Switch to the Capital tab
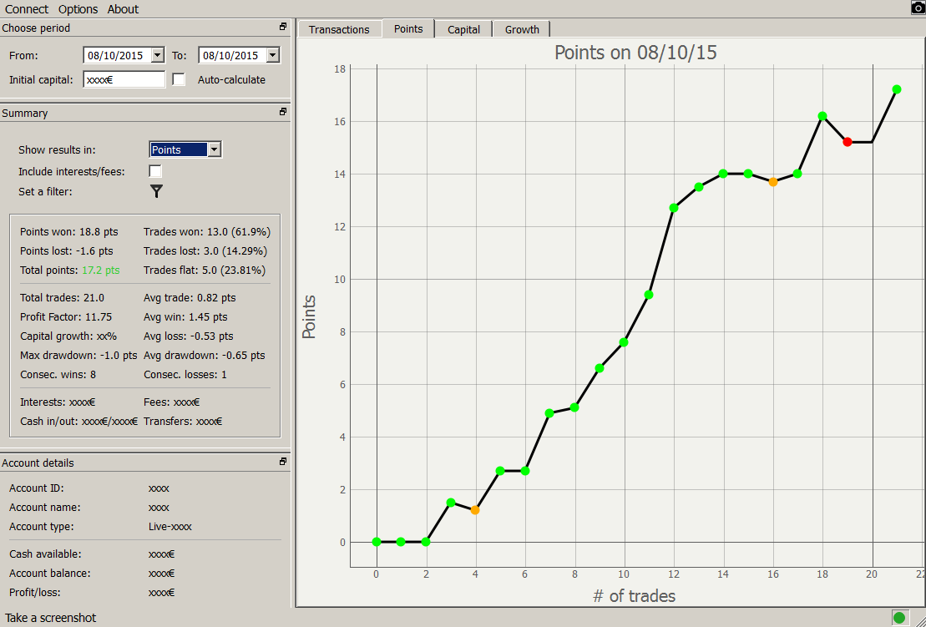 (x=463, y=29)
